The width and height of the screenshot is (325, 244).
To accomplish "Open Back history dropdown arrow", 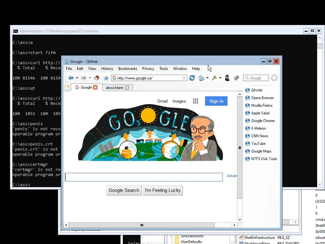I will tap(77, 78).
